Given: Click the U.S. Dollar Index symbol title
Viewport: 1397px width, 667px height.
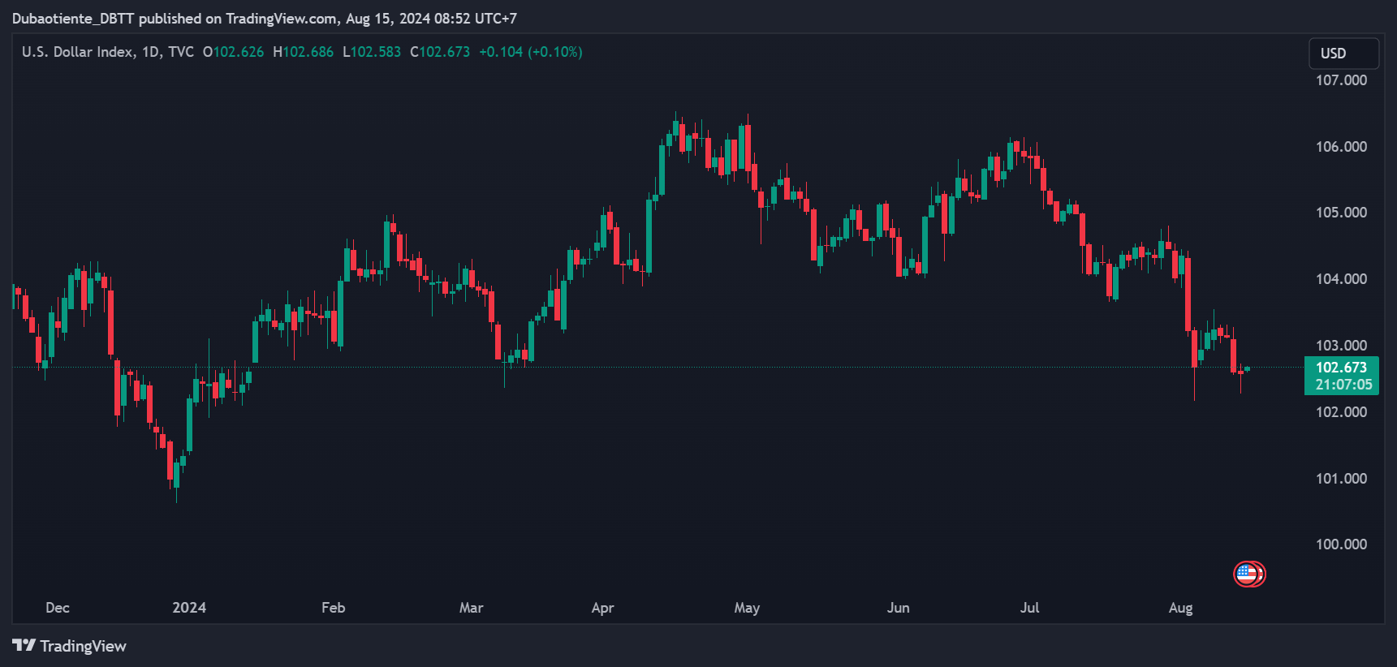Looking at the screenshot, I should click(78, 52).
